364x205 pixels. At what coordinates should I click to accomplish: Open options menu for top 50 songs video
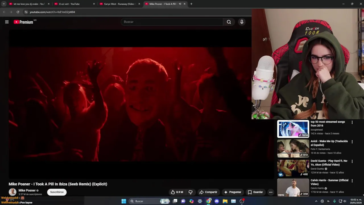point(352,122)
